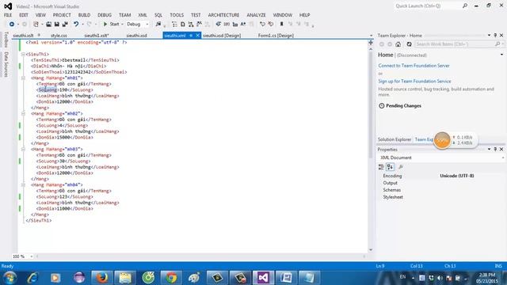Open the Toolbox side tab
The height and width of the screenshot is (285, 507).
click(6, 40)
